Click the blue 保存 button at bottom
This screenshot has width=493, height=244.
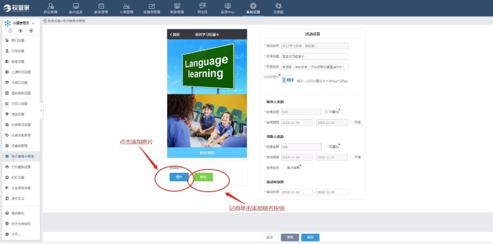point(310,237)
